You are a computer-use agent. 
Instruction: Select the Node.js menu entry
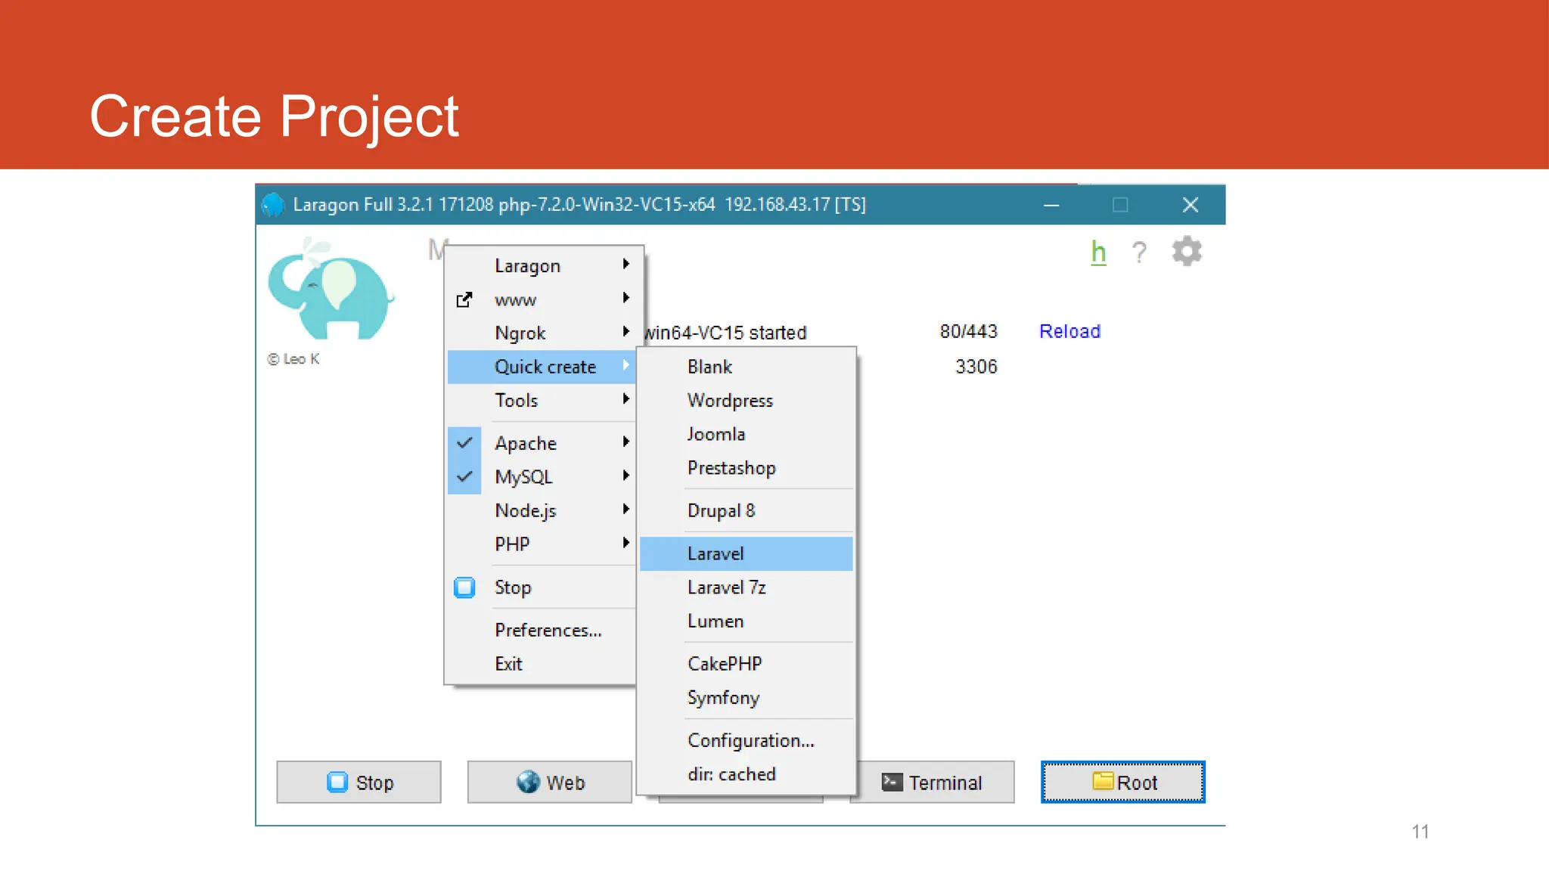coord(542,510)
